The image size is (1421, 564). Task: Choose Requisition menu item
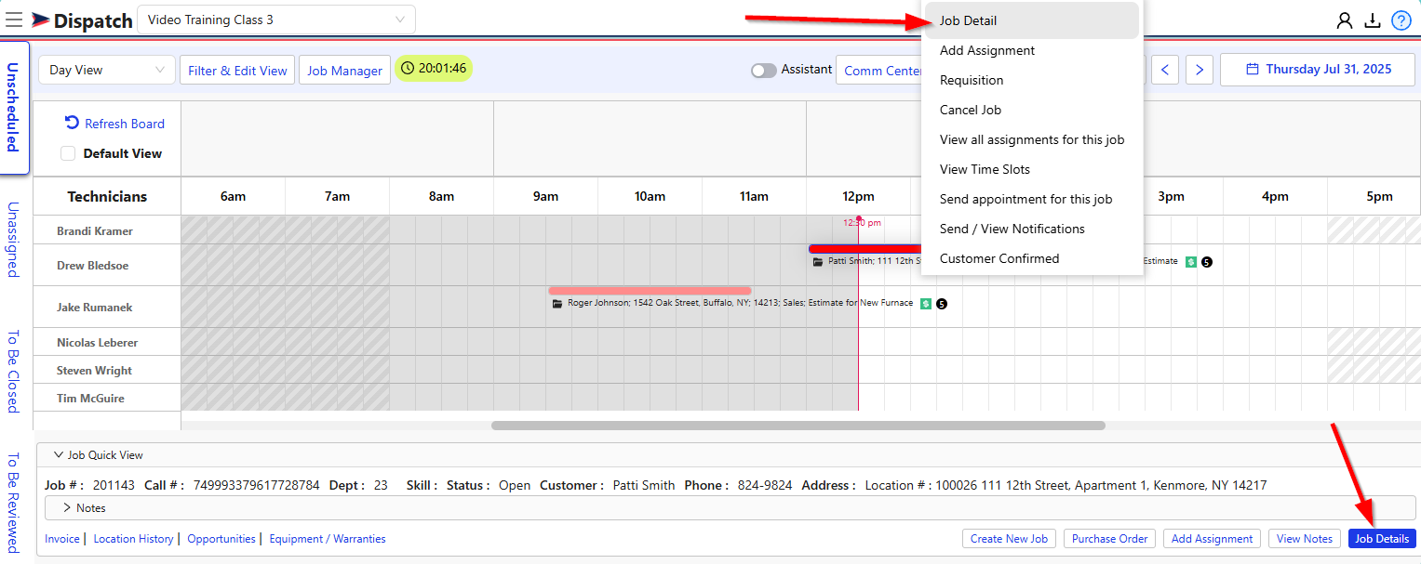(1032, 80)
